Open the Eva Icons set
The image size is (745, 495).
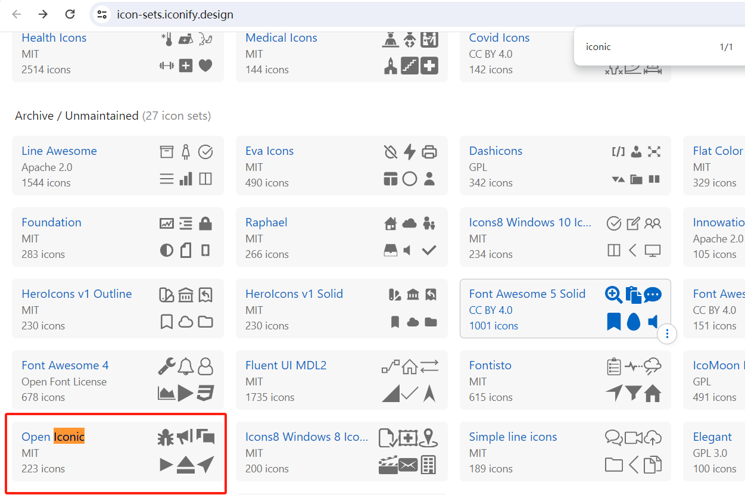click(x=269, y=151)
